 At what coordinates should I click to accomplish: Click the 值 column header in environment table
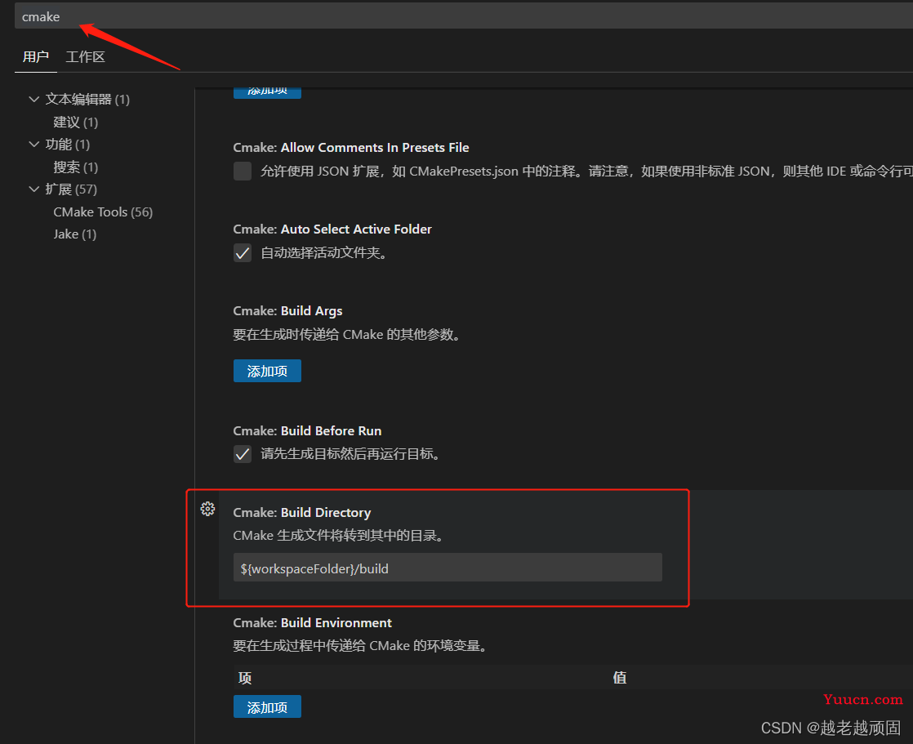[620, 678]
